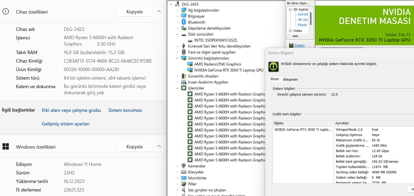Click the Piller battery icon
Image resolution: width=414 pixels, height=196 pixels.
(184, 184)
